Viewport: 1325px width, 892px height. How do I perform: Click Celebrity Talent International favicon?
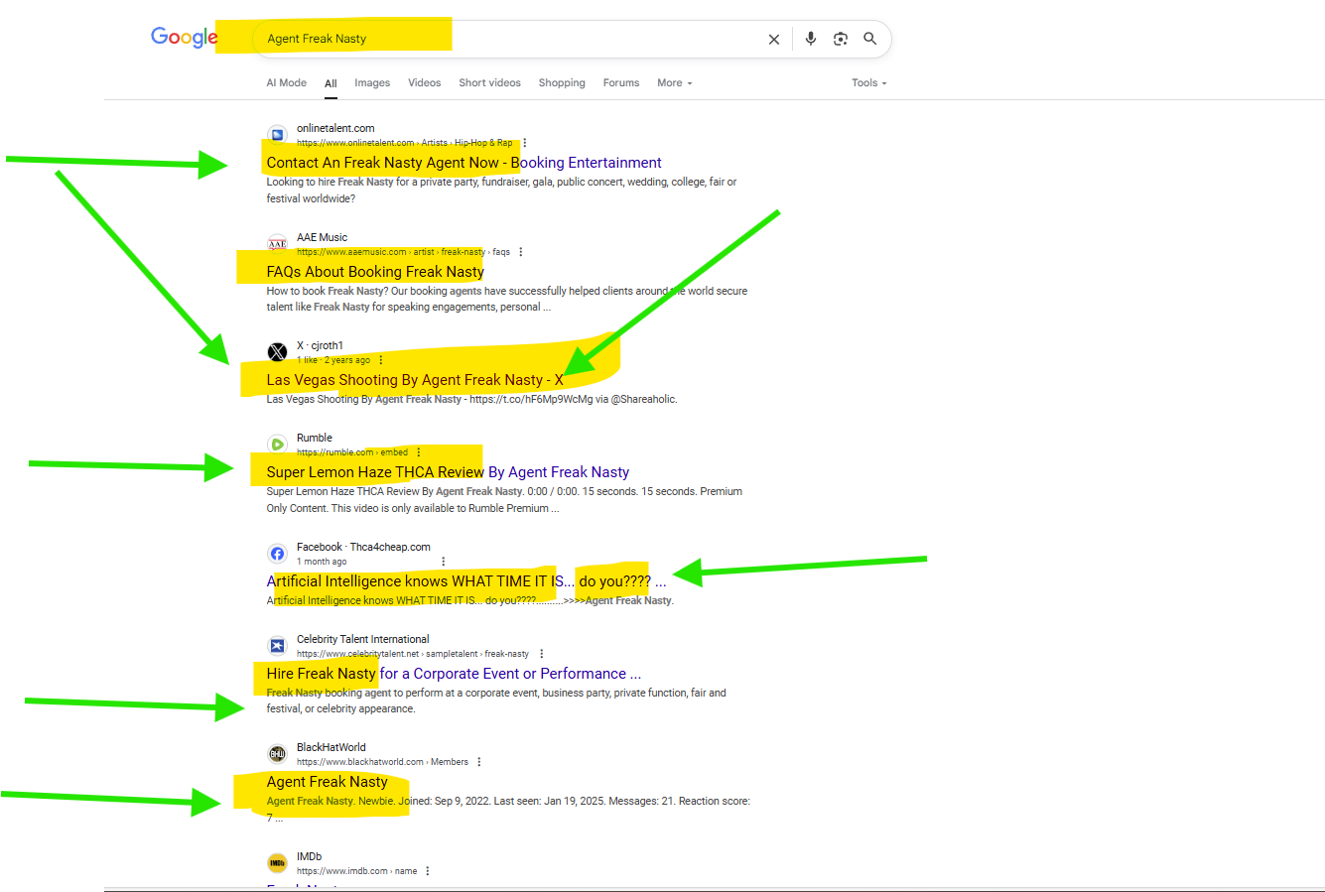click(x=278, y=646)
